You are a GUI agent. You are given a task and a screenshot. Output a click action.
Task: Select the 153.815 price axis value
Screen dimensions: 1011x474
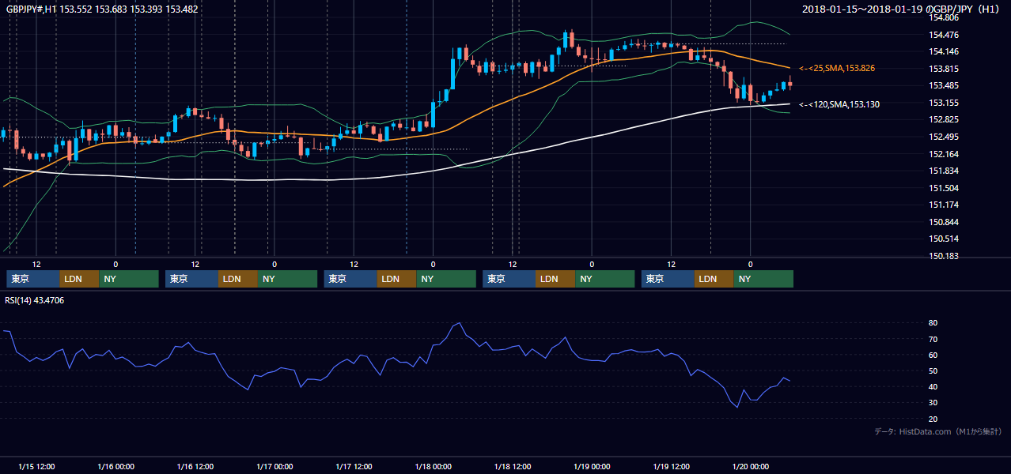945,69
